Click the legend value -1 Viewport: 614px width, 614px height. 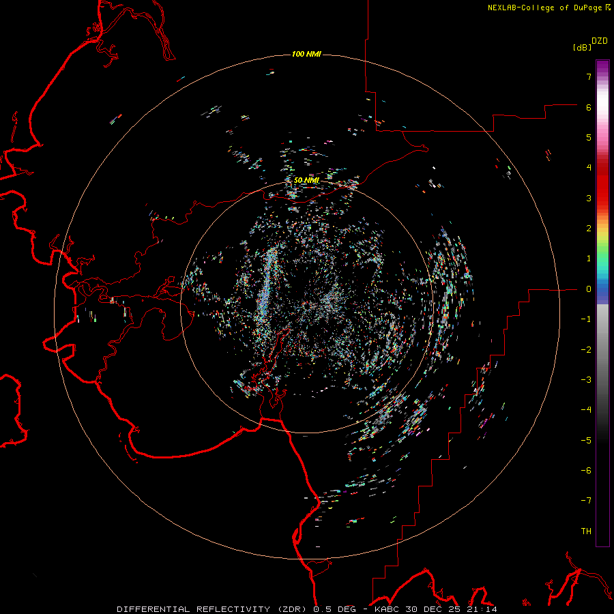(x=586, y=319)
